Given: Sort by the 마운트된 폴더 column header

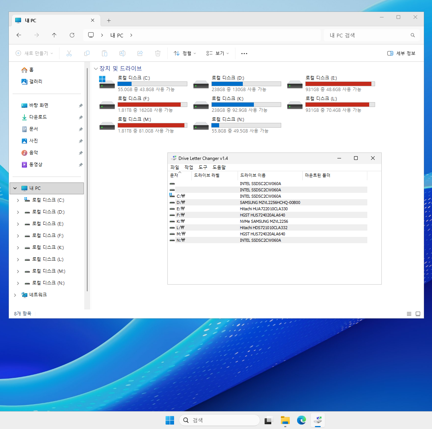Looking at the screenshot, I should pos(335,175).
